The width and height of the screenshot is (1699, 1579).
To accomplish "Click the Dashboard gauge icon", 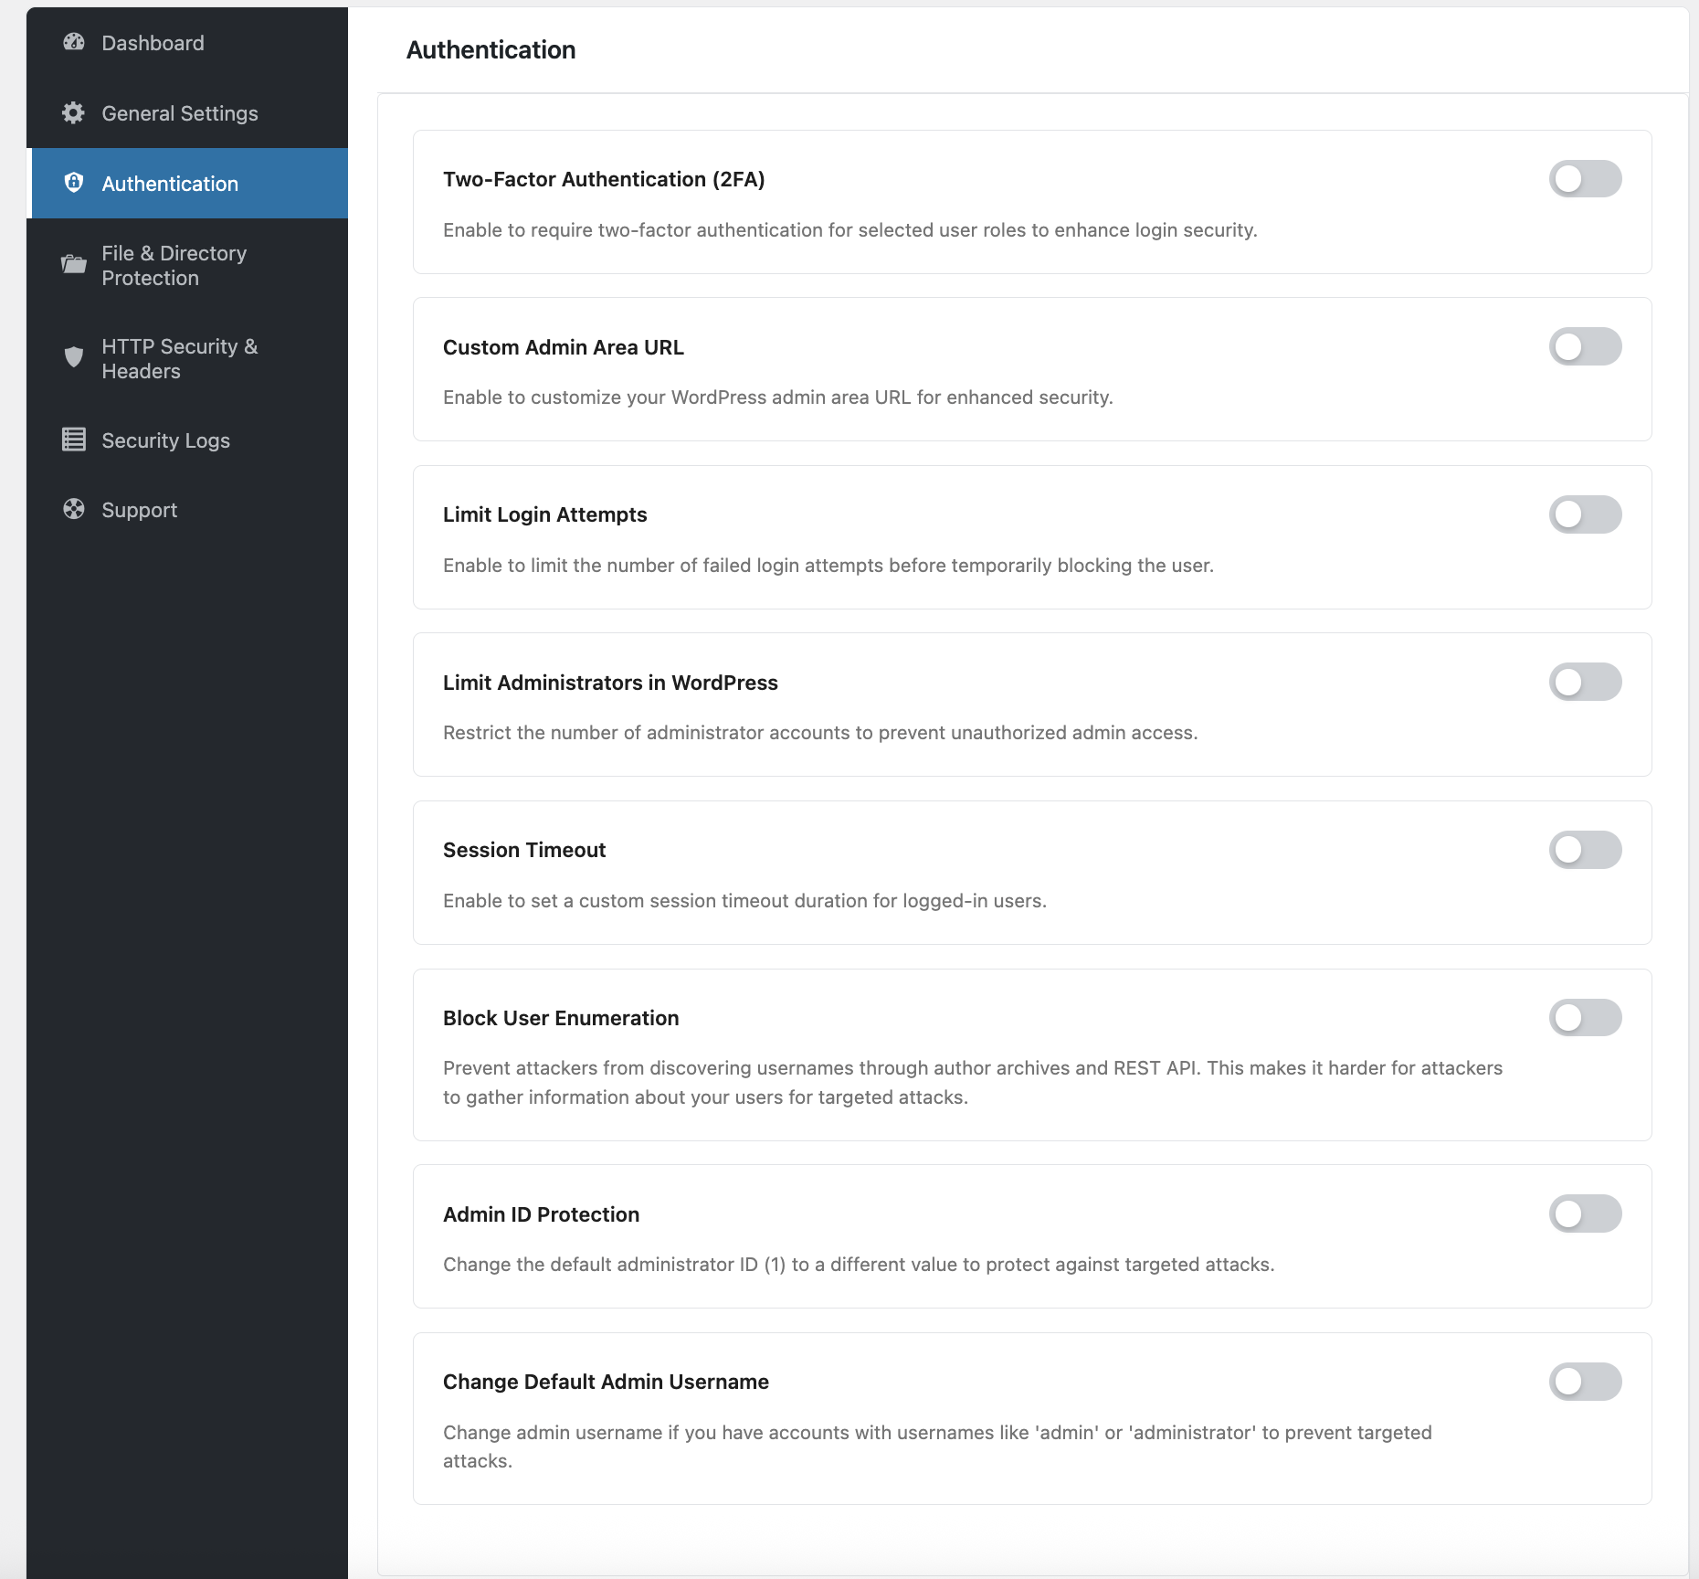I will 74,43.
